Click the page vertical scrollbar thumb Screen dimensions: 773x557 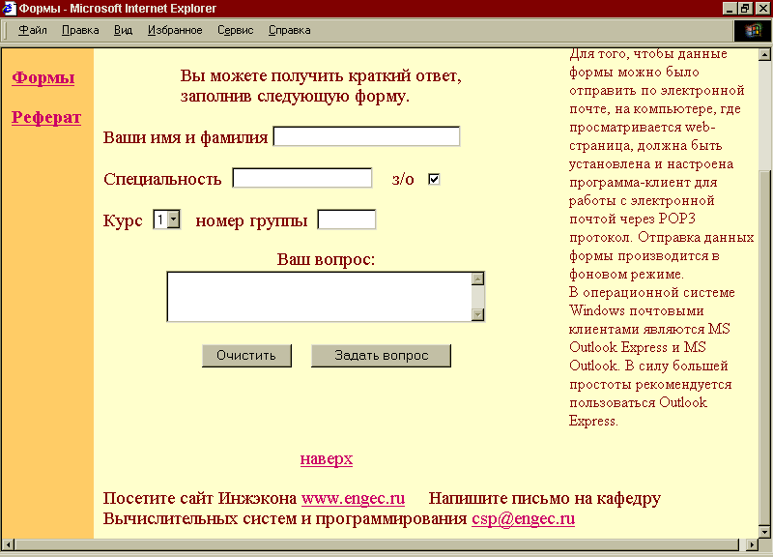click(764, 348)
